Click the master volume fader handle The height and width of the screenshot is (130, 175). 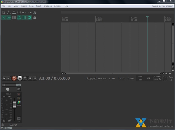pyautogui.click(x=14, y=105)
